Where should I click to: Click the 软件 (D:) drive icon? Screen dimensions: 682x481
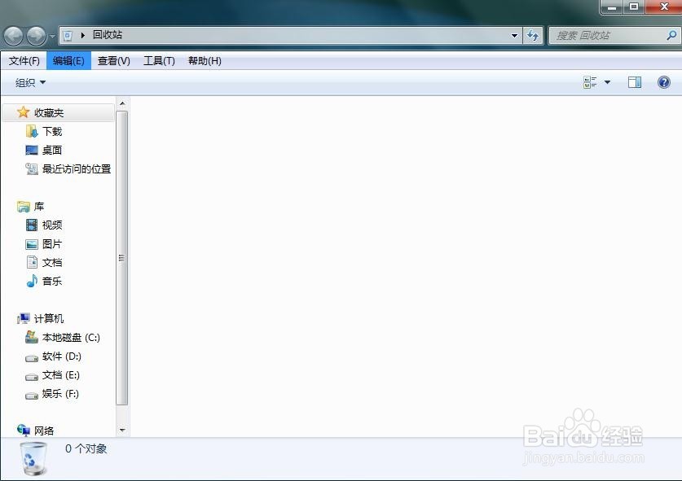31,358
